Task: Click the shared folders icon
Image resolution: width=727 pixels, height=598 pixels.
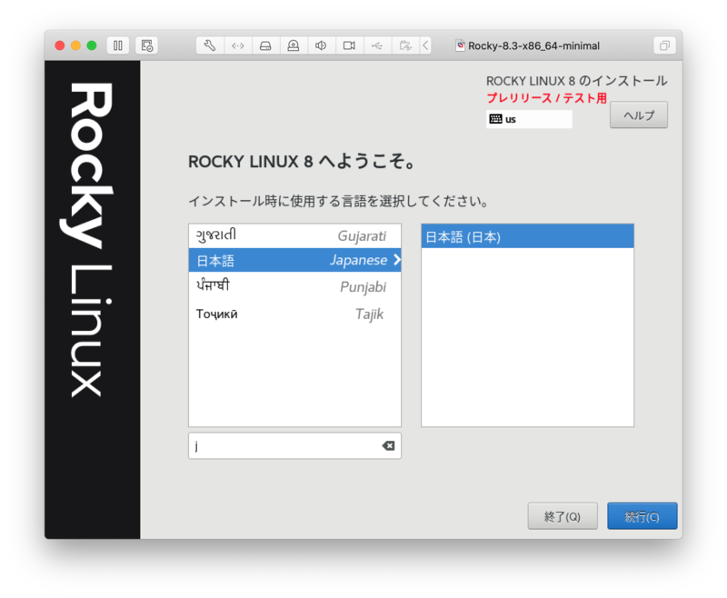Action: point(405,45)
